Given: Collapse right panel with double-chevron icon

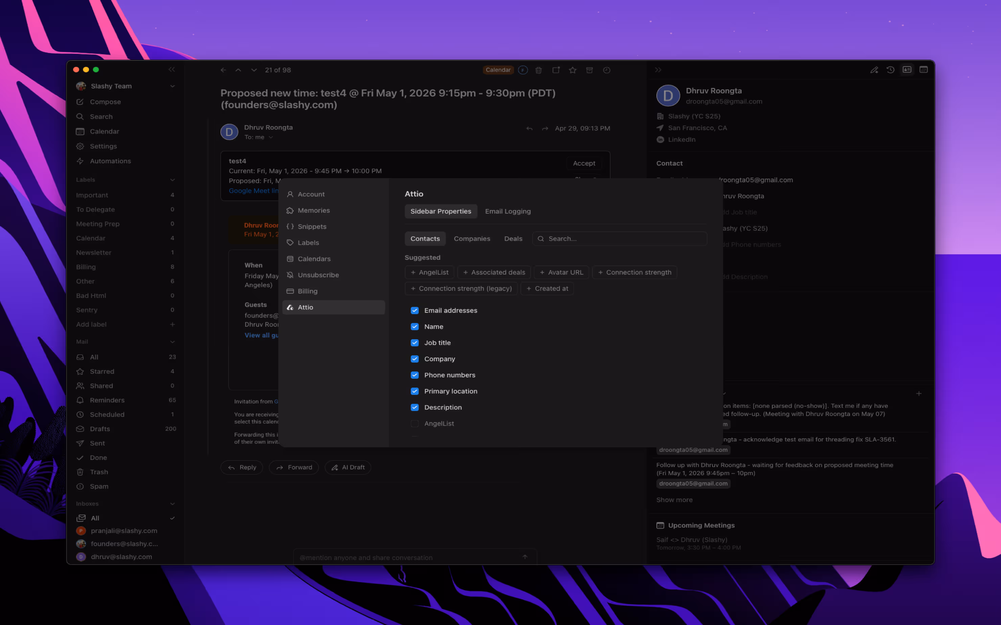Looking at the screenshot, I should [x=658, y=70].
